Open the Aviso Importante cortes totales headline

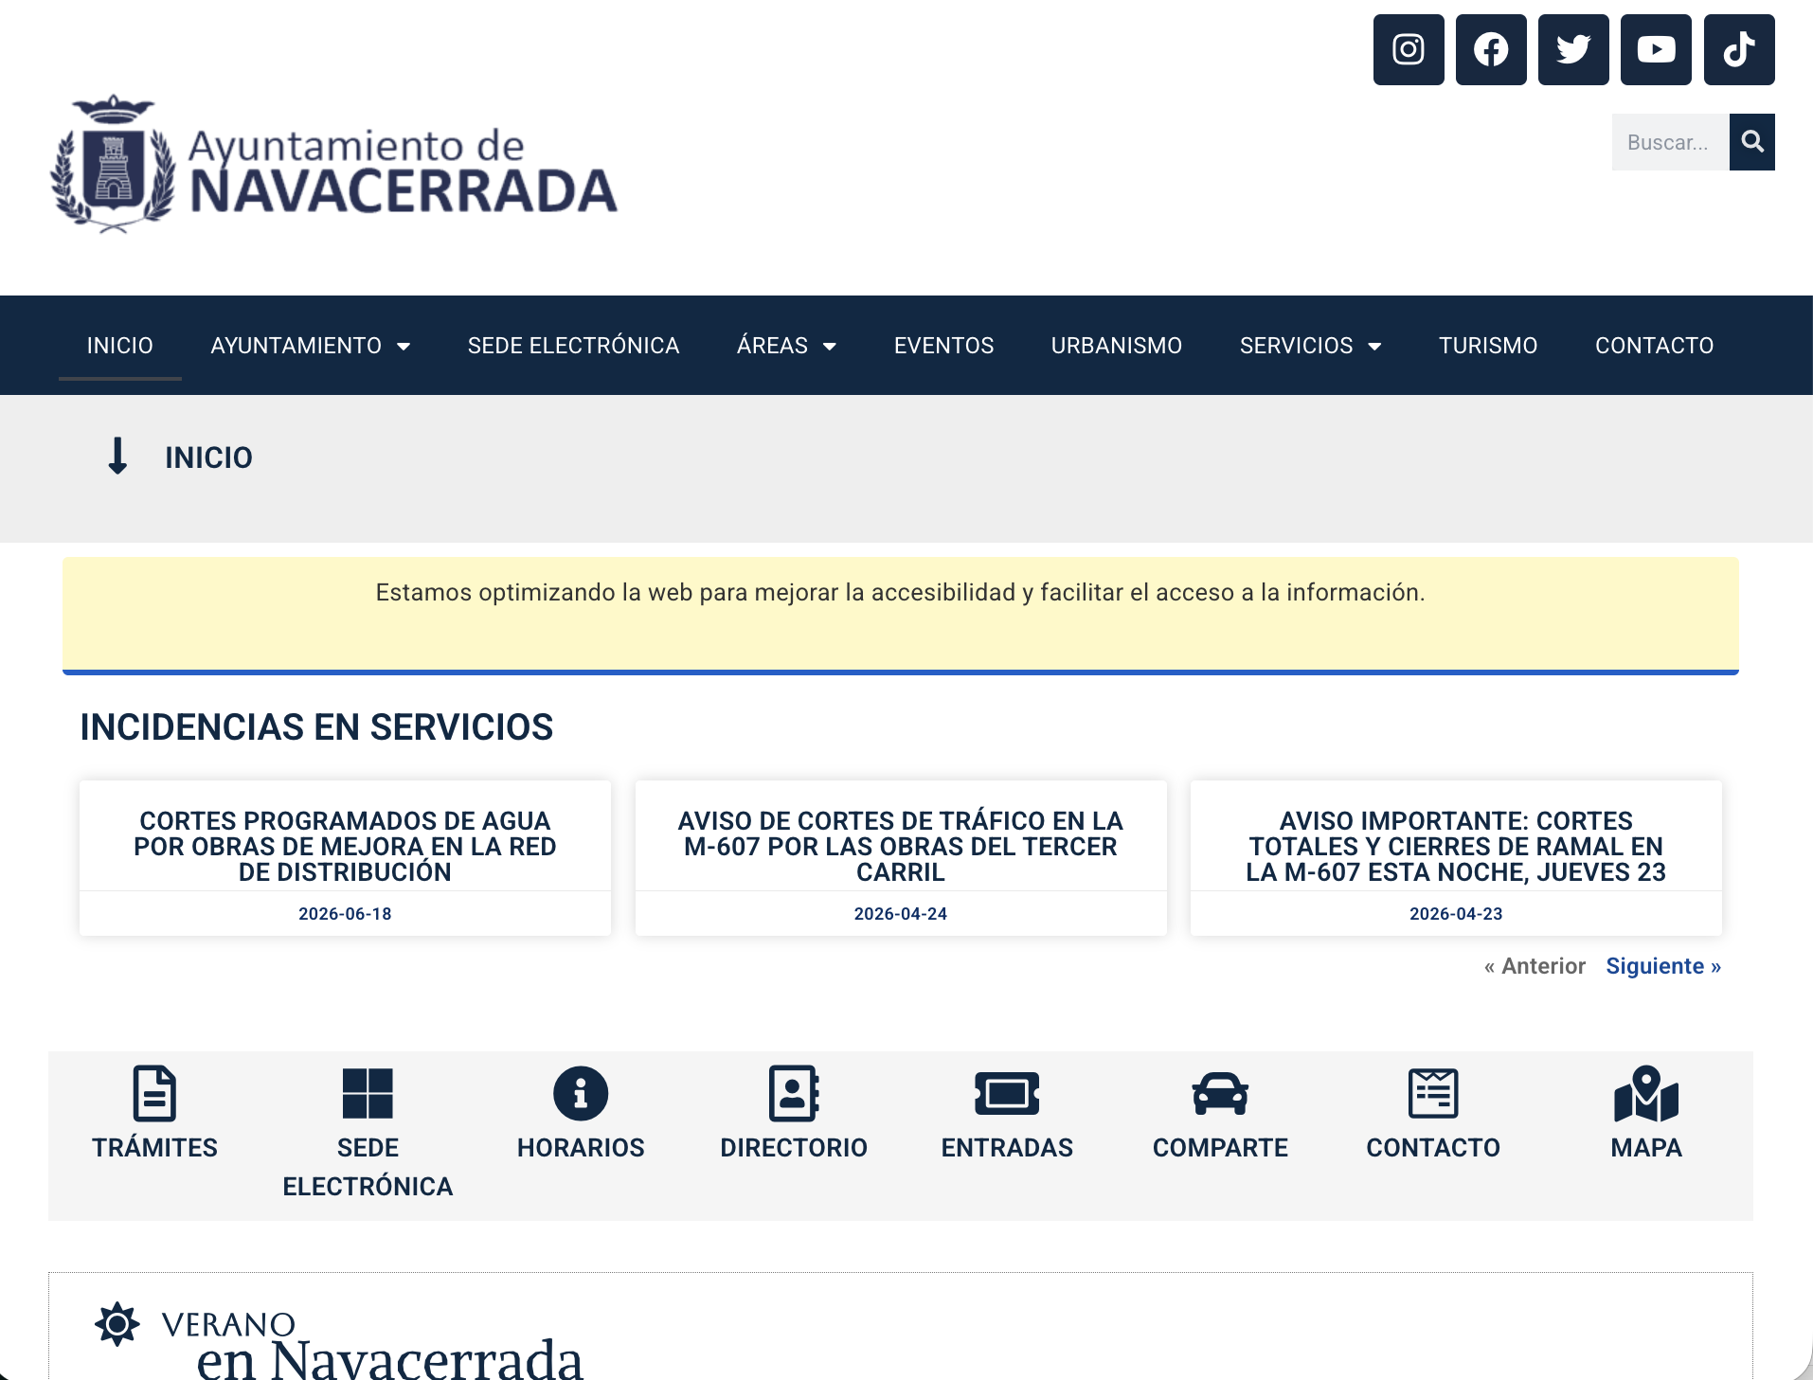pyautogui.click(x=1456, y=846)
